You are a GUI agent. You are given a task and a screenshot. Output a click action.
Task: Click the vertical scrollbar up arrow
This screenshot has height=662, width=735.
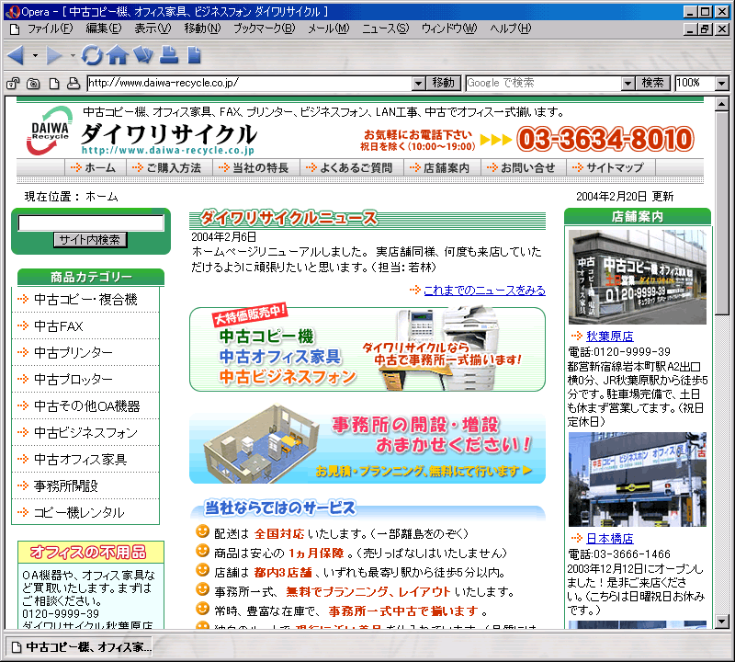[722, 104]
